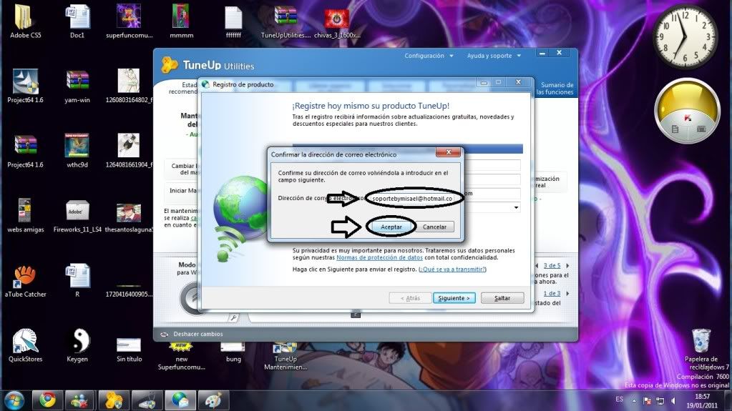Screen dimensions: 732x411
Task: Select the yam-win archive icon
Action: (77, 86)
